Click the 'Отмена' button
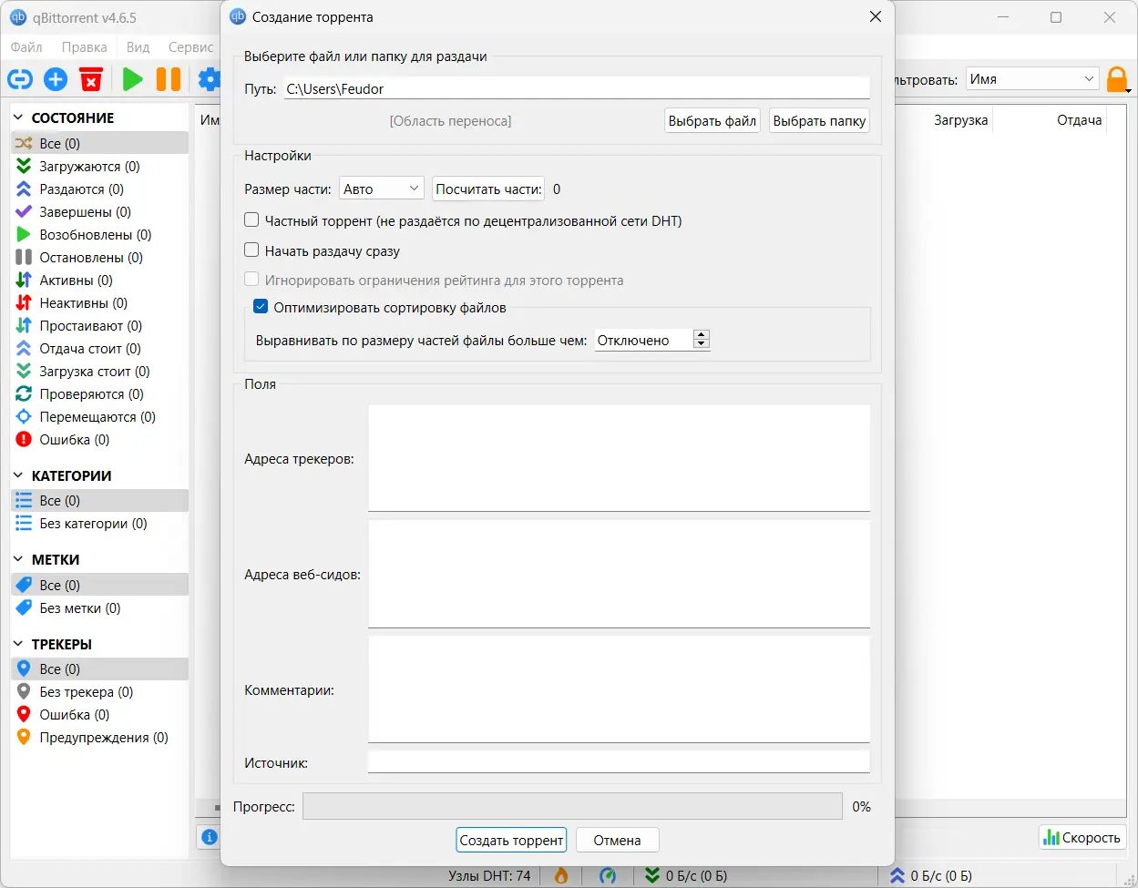The image size is (1138, 888). tap(617, 841)
